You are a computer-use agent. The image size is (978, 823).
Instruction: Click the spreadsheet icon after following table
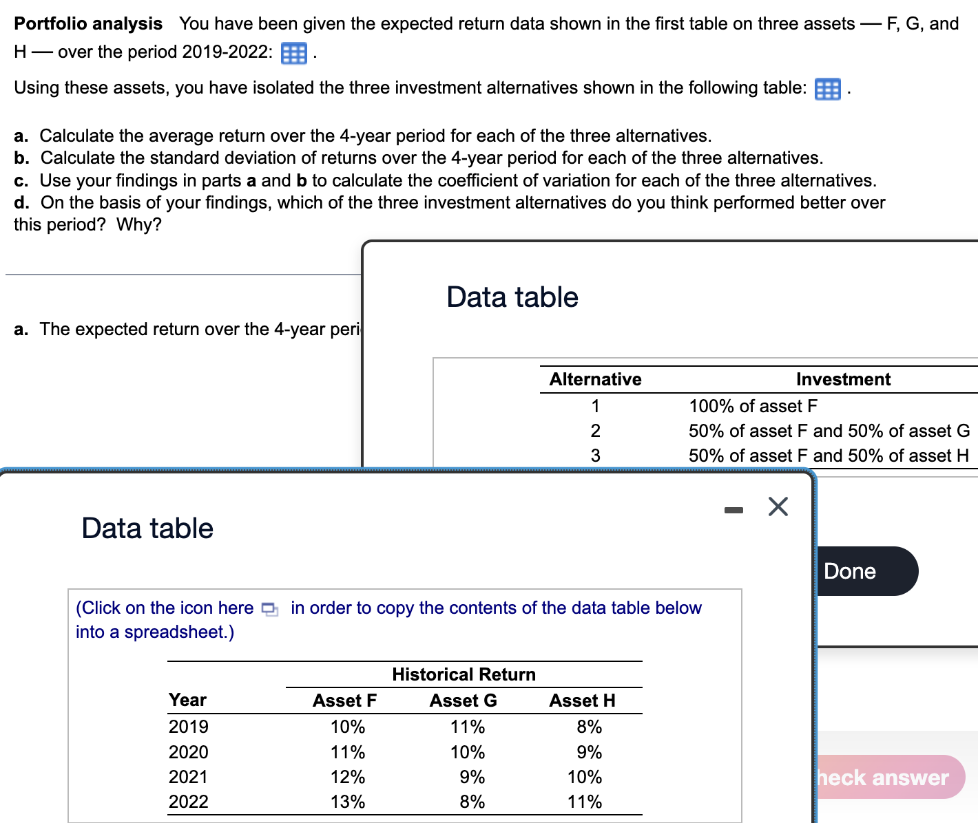coord(827,89)
